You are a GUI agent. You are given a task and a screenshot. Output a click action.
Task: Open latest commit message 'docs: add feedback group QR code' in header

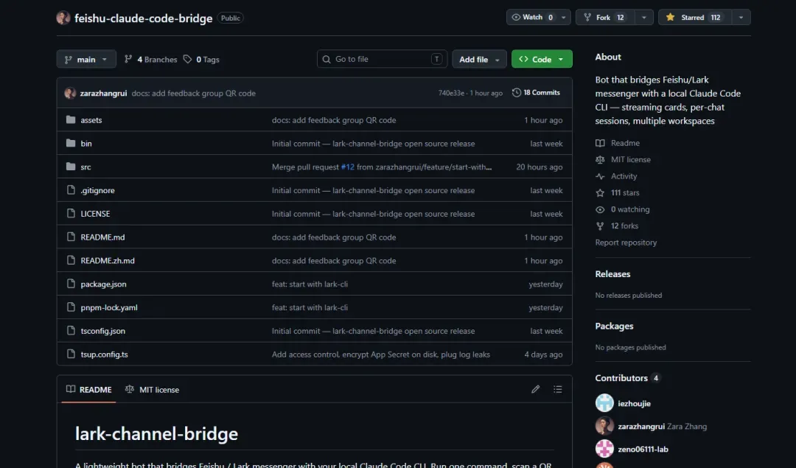coord(193,93)
